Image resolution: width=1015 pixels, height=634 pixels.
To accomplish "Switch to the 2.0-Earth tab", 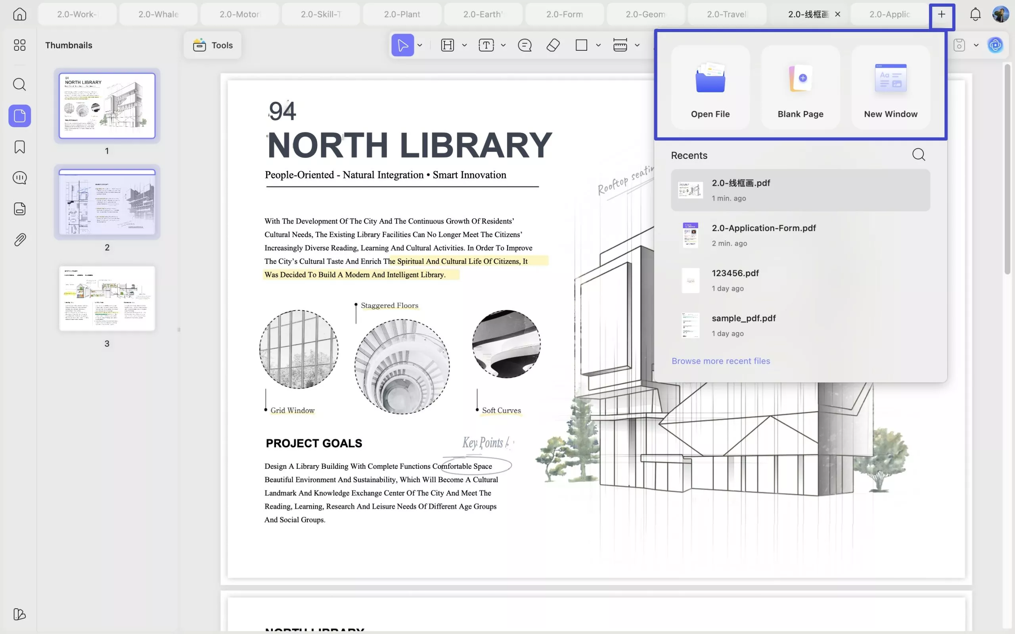I will (x=483, y=14).
